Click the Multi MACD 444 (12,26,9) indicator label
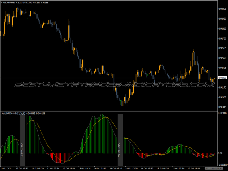Viewport: 228px width, 171px height. 13,114
